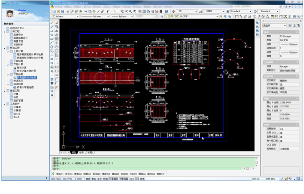Click the Save icon in toolbar
Screen dimensions: 304x194
[63, 10]
